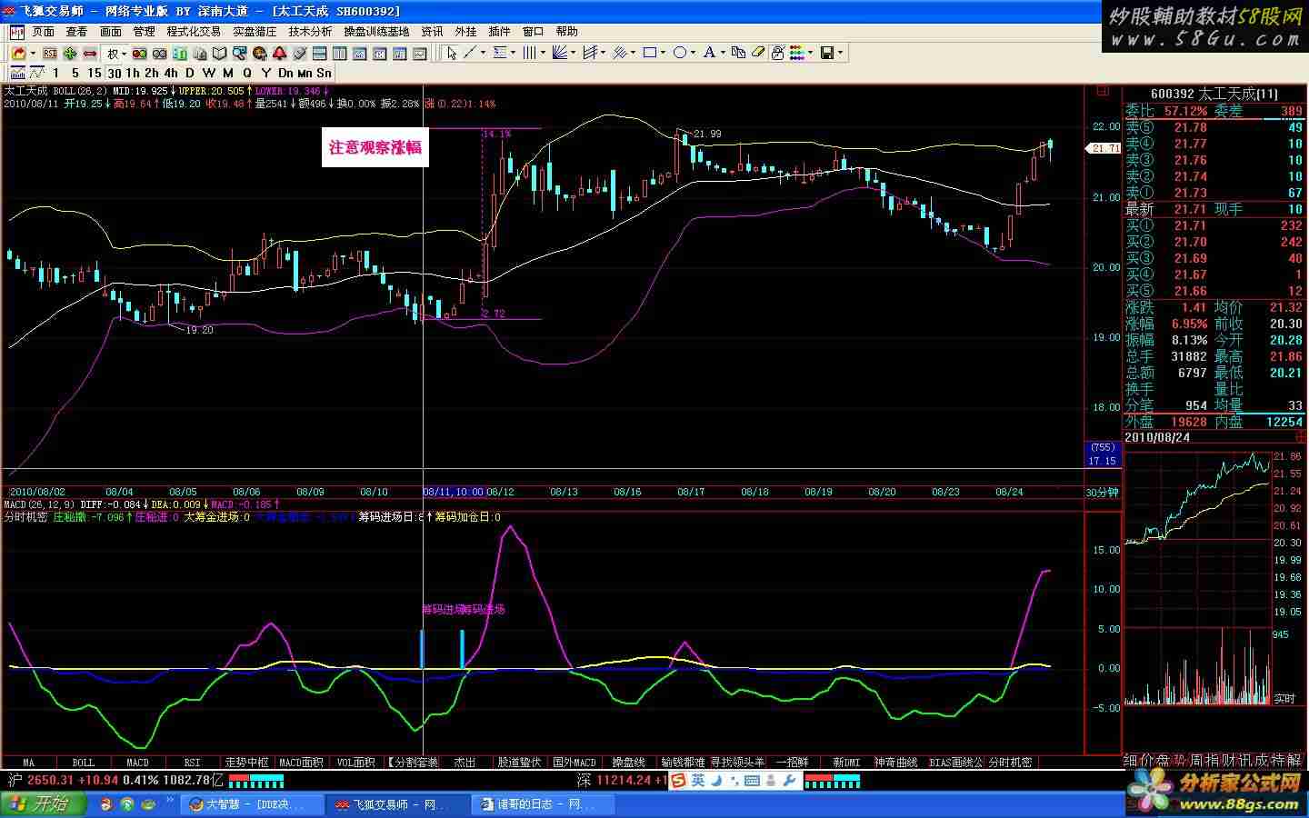Select the eraser tool
The width and height of the screenshot is (1309, 818).
click(758, 53)
